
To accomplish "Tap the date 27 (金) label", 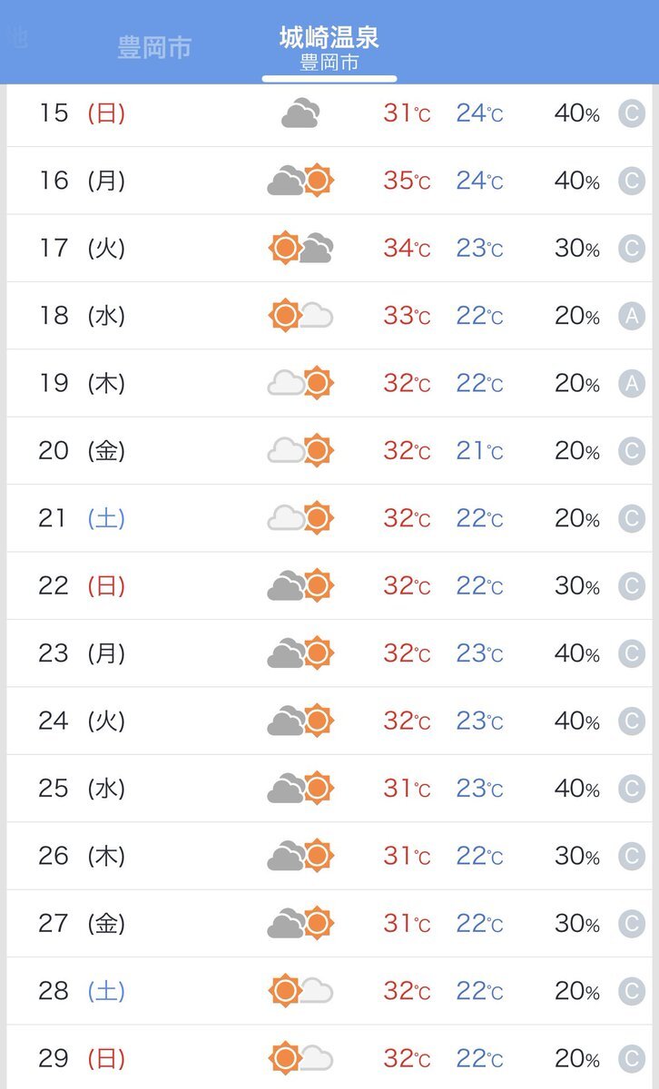I will point(82,924).
